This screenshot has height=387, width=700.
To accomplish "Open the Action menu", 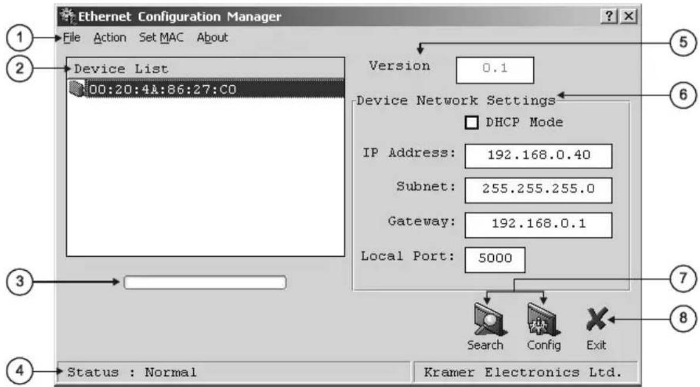I will pos(110,38).
